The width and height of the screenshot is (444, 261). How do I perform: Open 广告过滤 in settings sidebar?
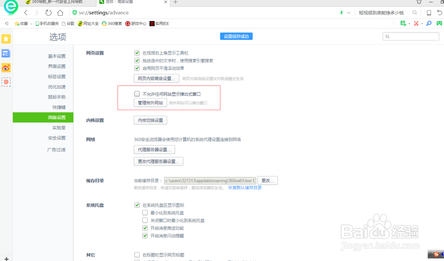56,150
